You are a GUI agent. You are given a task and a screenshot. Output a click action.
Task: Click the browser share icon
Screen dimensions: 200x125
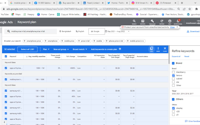point(184,9)
